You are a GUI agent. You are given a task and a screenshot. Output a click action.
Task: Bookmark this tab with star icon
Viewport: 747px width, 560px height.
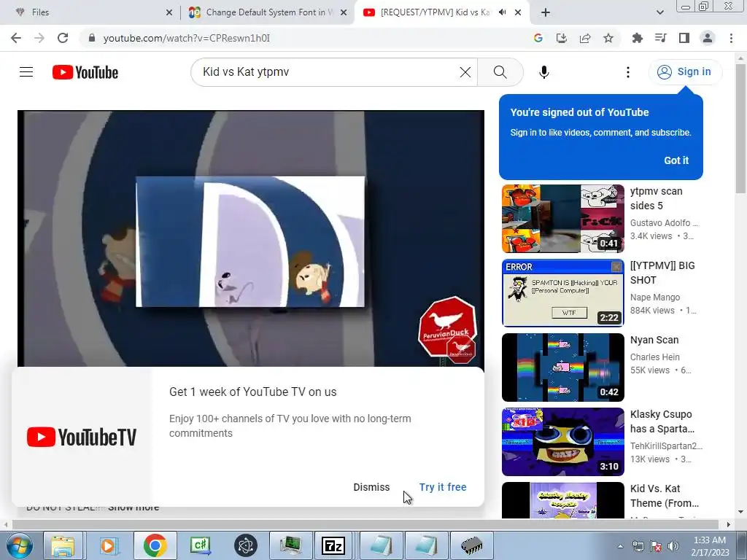[608, 38]
